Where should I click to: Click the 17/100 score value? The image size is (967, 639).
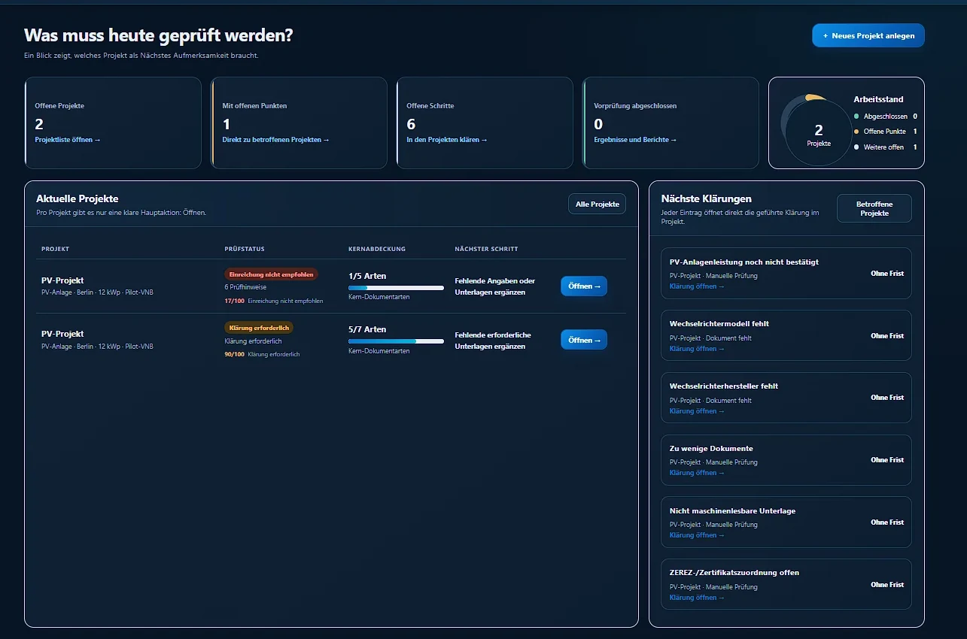pyautogui.click(x=234, y=301)
